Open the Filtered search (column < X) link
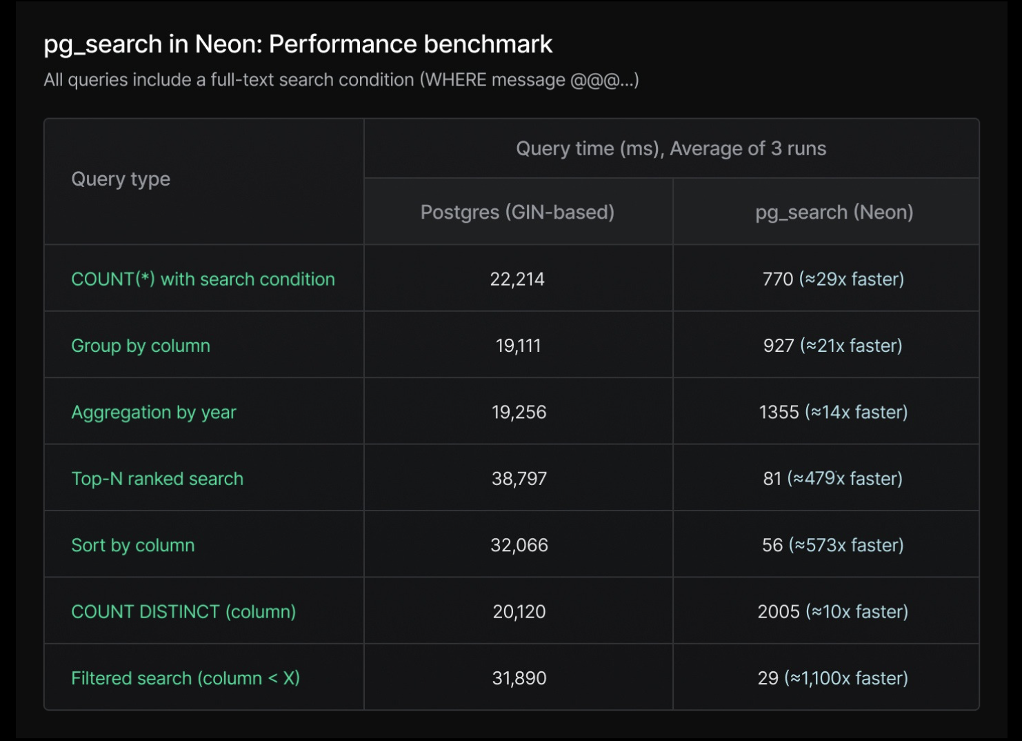The width and height of the screenshot is (1022, 741). point(186,678)
